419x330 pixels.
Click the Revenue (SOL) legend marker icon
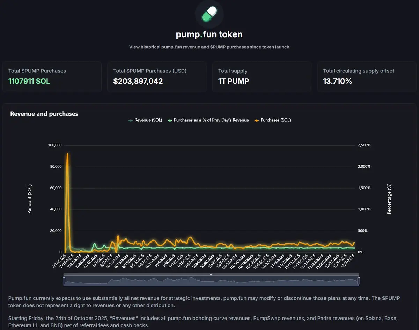coord(131,120)
